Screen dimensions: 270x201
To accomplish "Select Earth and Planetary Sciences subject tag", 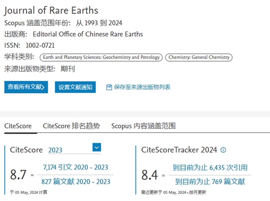I will (101, 58).
